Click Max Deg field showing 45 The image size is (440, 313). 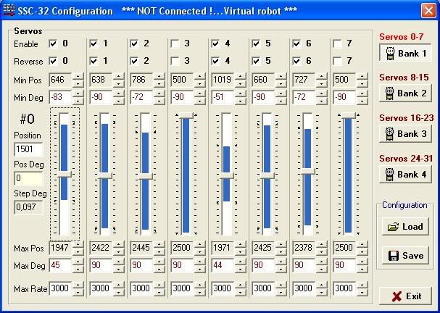61,265
